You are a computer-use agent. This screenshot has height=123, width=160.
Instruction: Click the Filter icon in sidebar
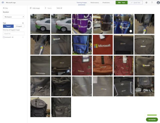[x=4, y=8]
